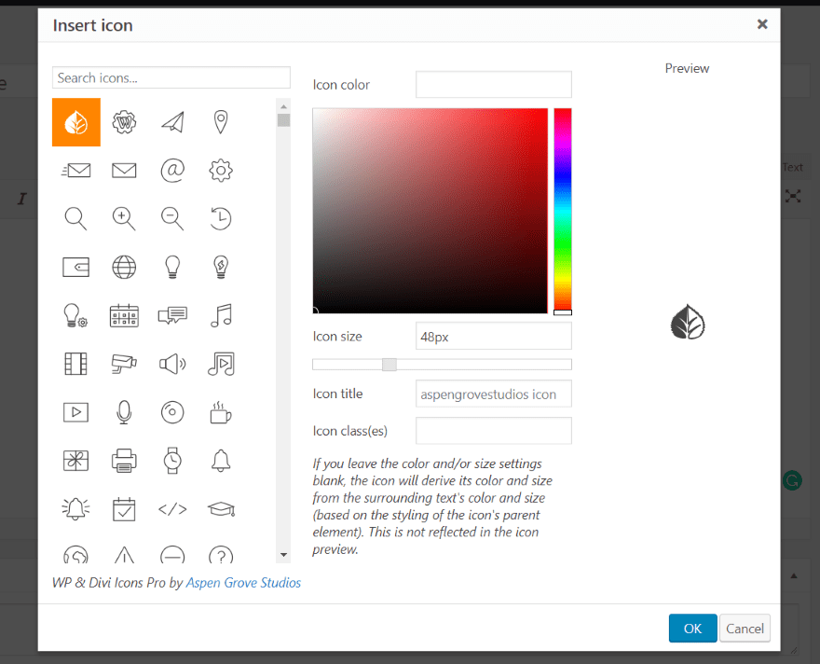Click the Cancel button
Image resolution: width=820 pixels, height=664 pixels.
click(745, 628)
